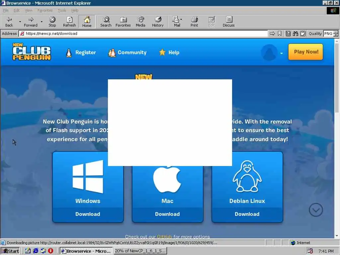Open the Discuss toolbar button
The image size is (340, 255).
click(x=228, y=22)
